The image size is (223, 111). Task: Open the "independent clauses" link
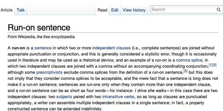tap(112, 48)
